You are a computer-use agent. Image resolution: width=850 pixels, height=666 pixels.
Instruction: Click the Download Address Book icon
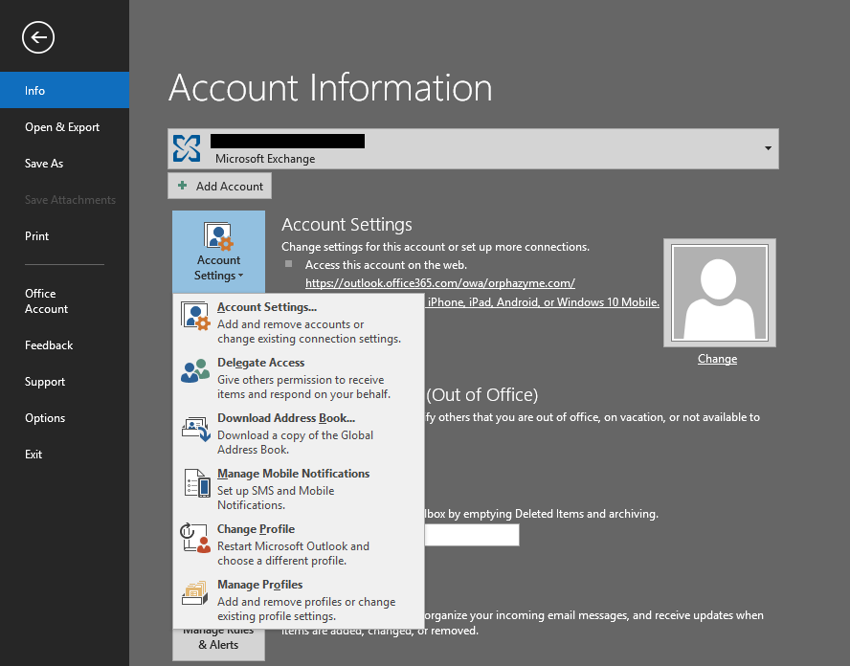195,429
